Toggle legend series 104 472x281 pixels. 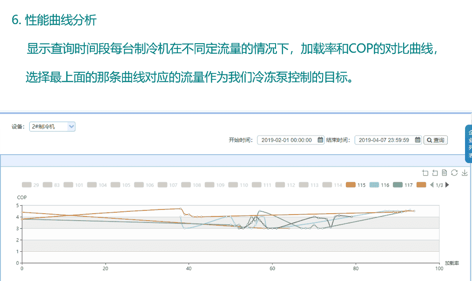point(97,185)
